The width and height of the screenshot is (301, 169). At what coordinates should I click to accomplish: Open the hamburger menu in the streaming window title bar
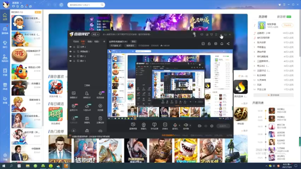216,35
